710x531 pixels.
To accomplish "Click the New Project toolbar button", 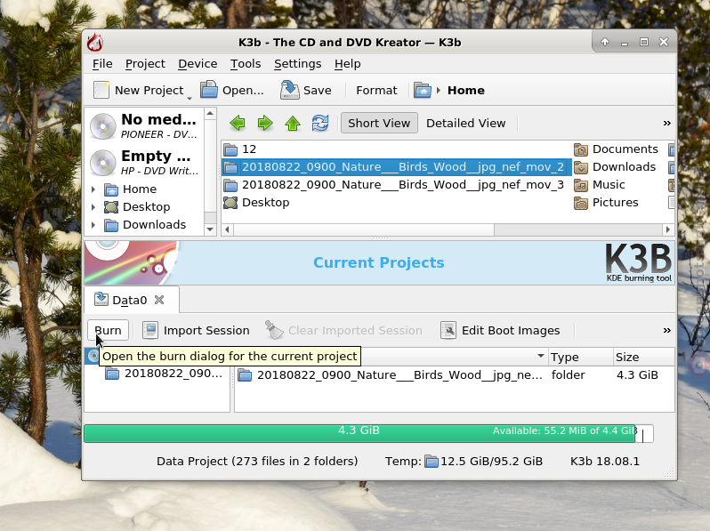I will click(x=138, y=90).
